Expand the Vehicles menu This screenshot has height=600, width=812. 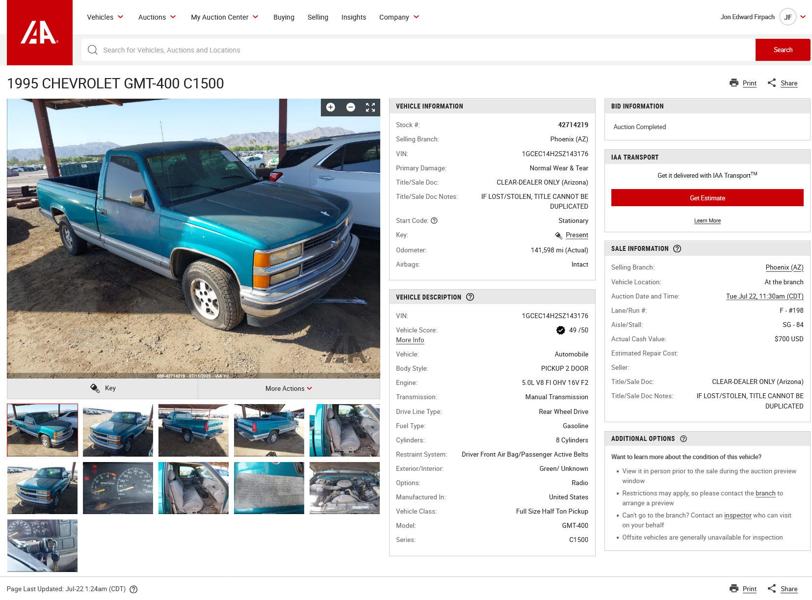(x=105, y=17)
